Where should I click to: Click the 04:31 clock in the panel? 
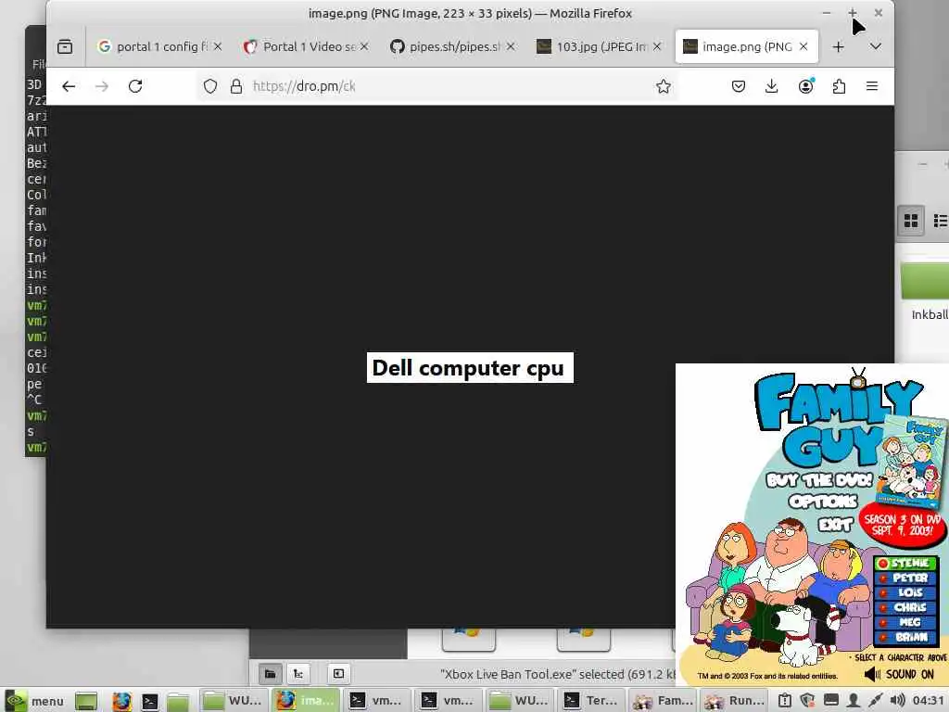pos(929,701)
